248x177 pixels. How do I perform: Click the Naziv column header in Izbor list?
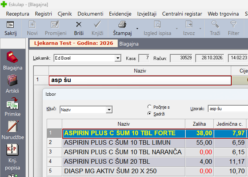(x=124, y=124)
